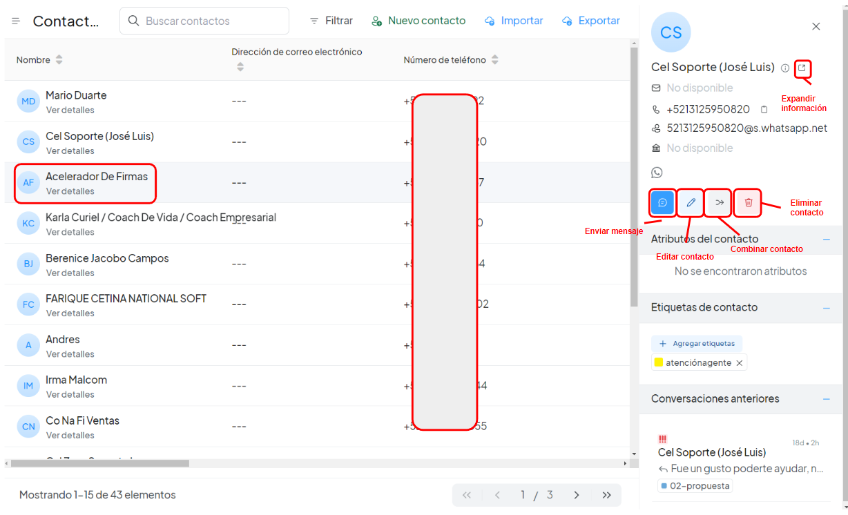
Task: Click the info icon beside contact name
Action: point(785,68)
